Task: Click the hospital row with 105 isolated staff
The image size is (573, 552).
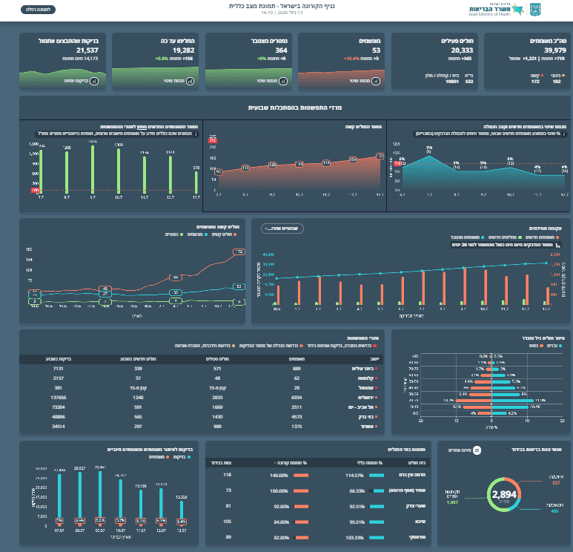Action: [x=317, y=522]
